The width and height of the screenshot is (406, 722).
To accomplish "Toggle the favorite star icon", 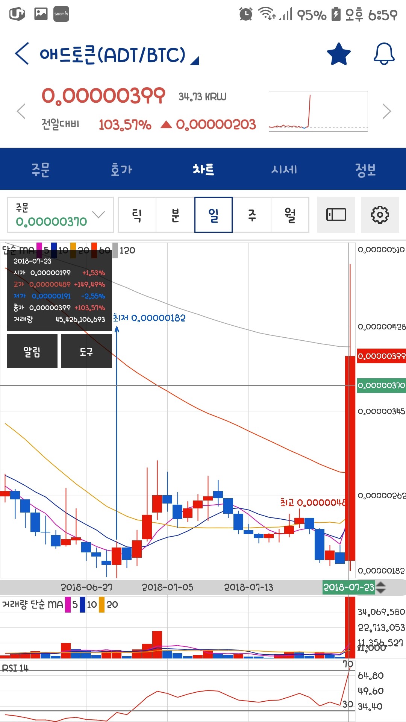I will click(x=338, y=54).
